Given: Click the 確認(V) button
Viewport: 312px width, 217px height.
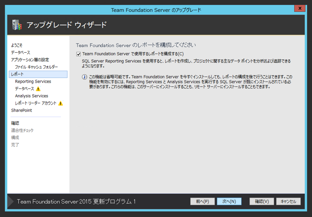Looking at the screenshot, I should click(262, 201).
